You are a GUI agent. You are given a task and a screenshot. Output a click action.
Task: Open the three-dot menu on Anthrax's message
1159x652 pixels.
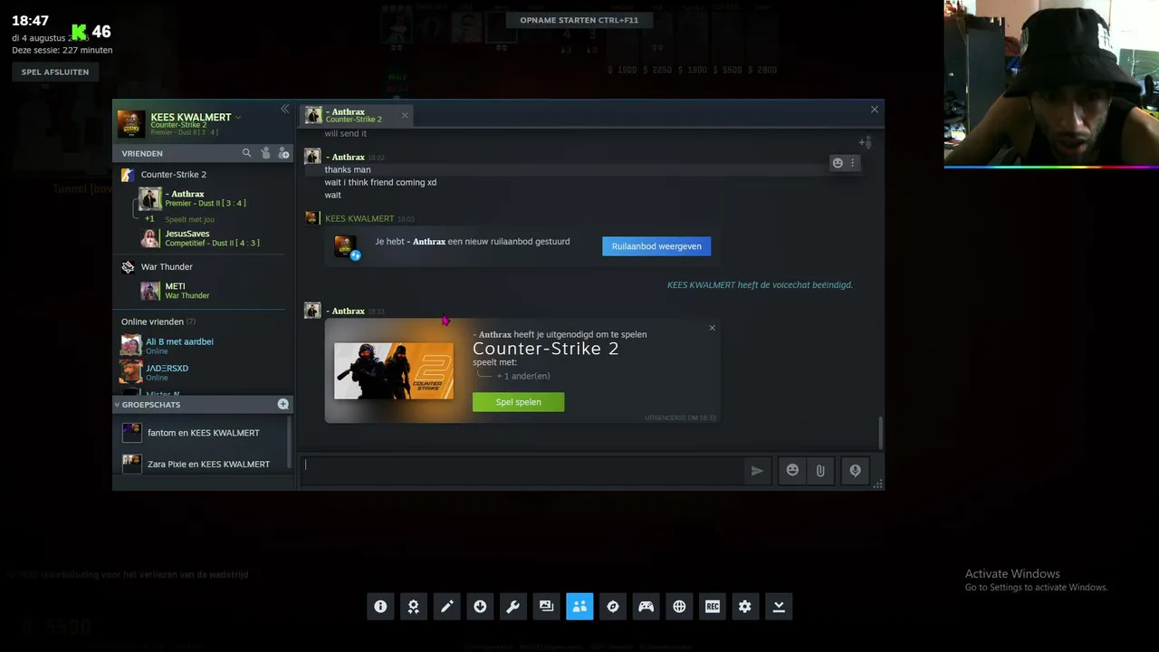[852, 163]
